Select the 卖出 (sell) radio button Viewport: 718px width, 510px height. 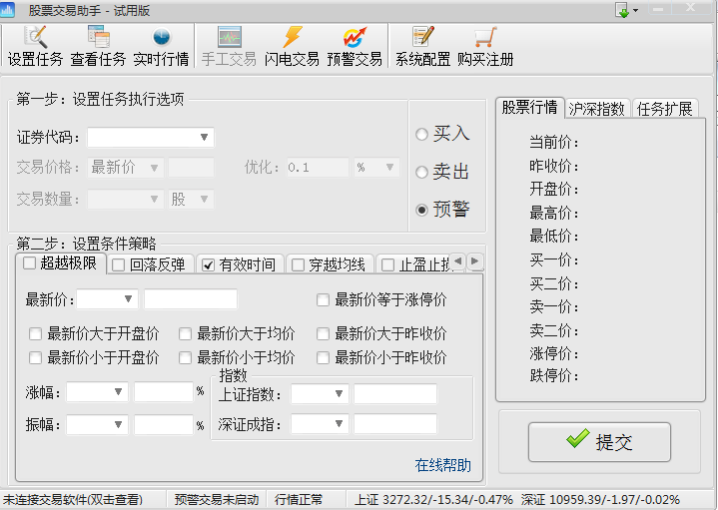pos(421,172)
